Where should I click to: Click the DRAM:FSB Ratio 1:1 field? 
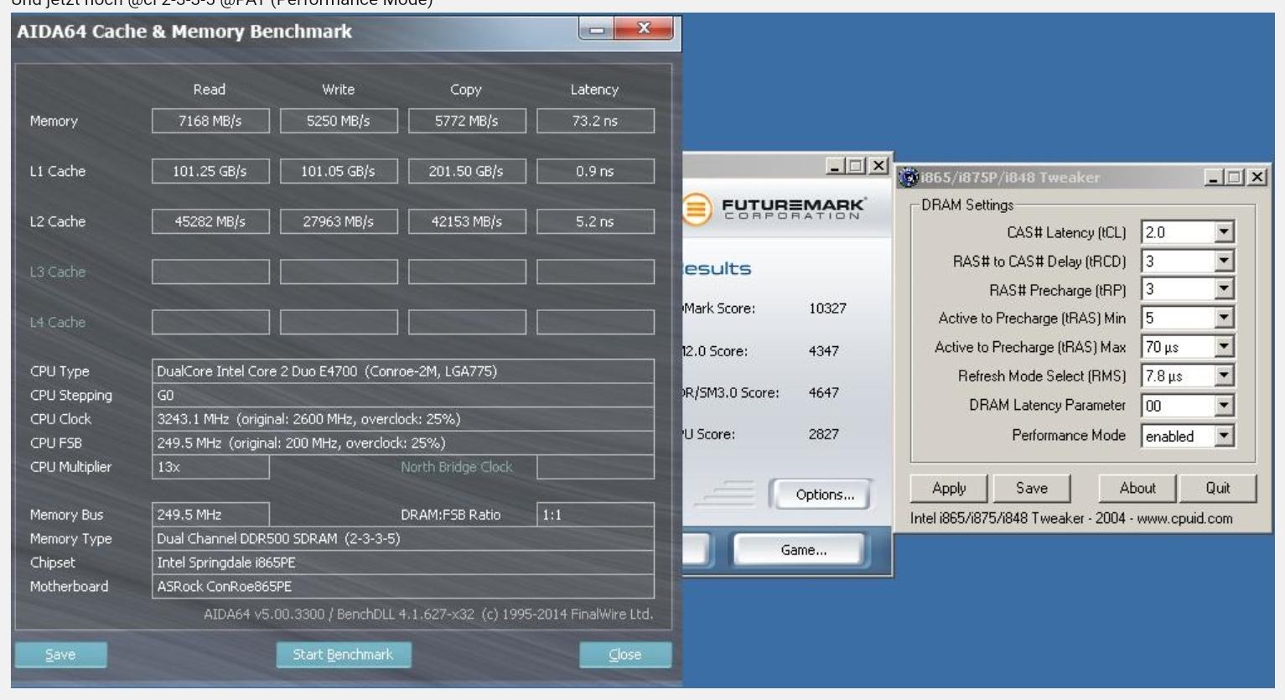coord(595,515)
